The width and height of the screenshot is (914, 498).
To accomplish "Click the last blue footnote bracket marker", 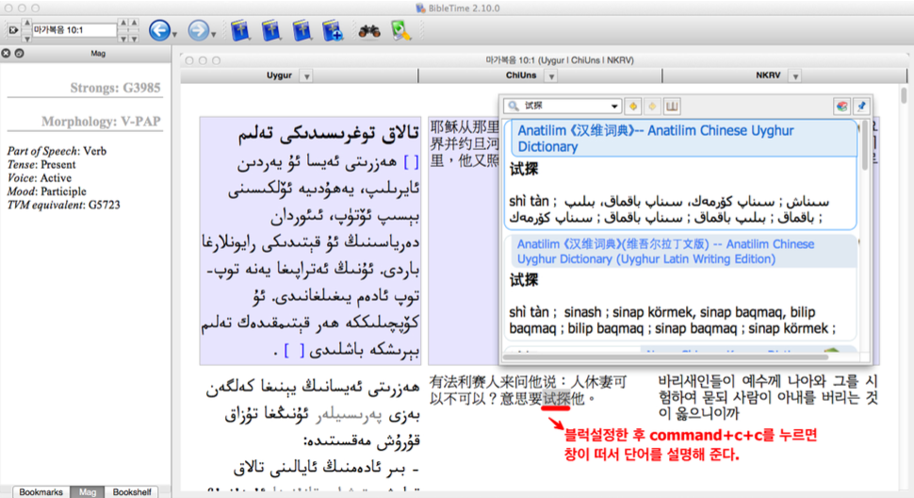I will pyautogui.click(x=294, y=351).
